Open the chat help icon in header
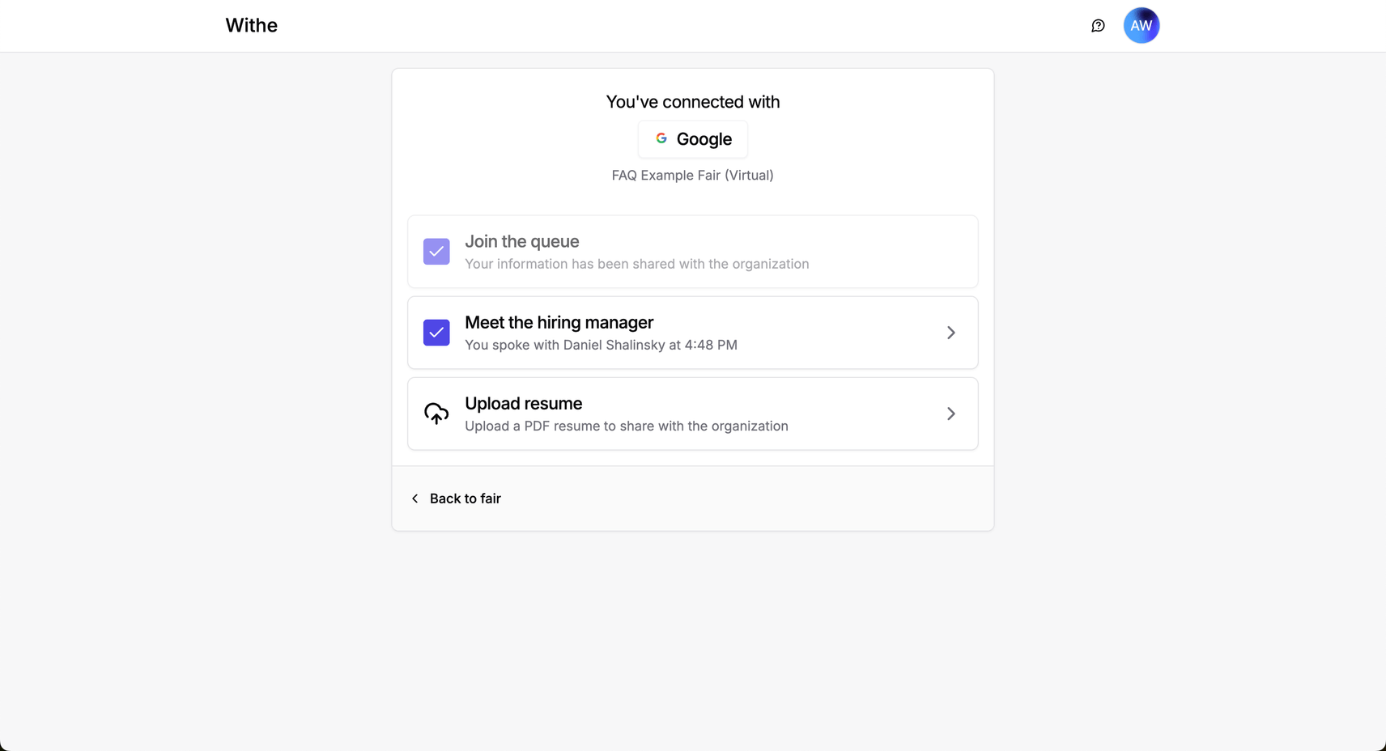Image resolution: width=1386 pixels, height=751 pixels. [1098, 26]
